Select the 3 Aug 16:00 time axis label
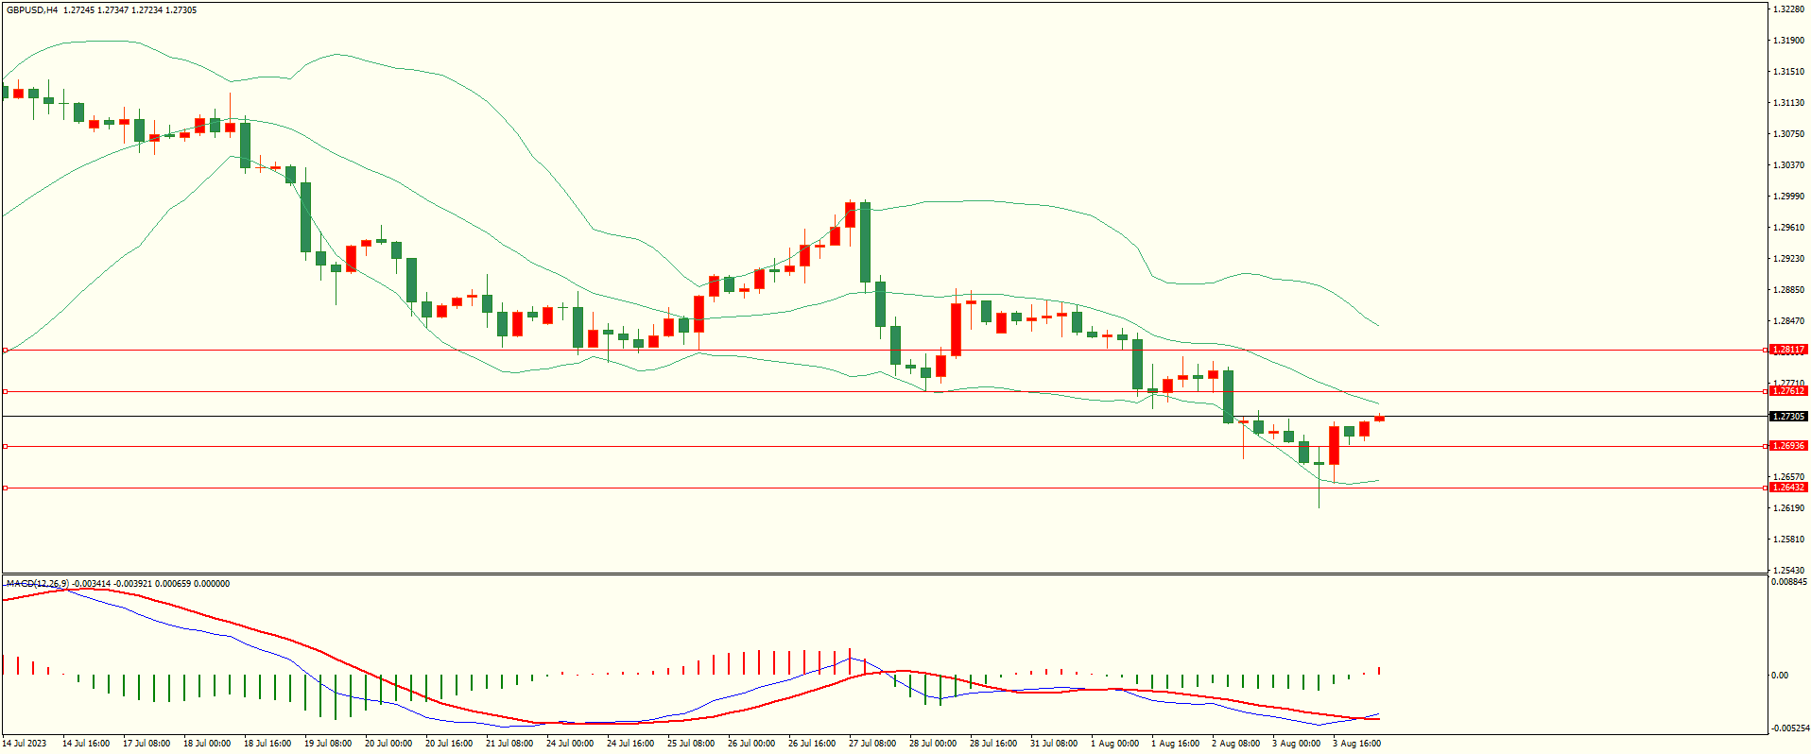Viewport: 1811px width, 754px height. [x=1356, y=744]
